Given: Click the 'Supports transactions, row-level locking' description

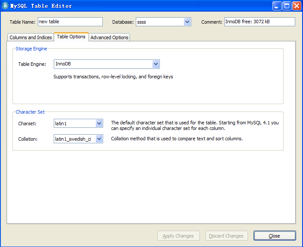Looking at the screenshot, I should (x=113, y=77).
